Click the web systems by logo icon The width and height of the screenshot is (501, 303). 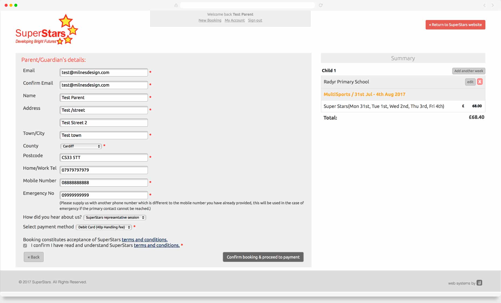[479, 283]
